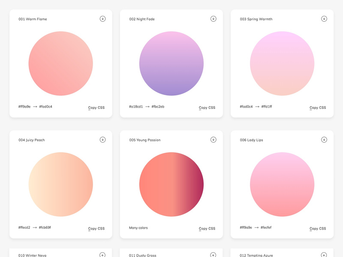Copy CSS for Spring Warmth
This screenshot has height=257, width=343.
pyautogui.click(x=318, y=108)
